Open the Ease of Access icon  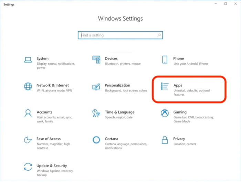[28, 140]
